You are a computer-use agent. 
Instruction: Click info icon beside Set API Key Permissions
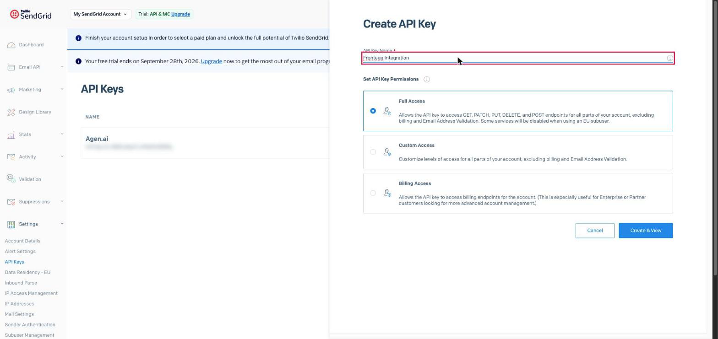coord(426,80)
